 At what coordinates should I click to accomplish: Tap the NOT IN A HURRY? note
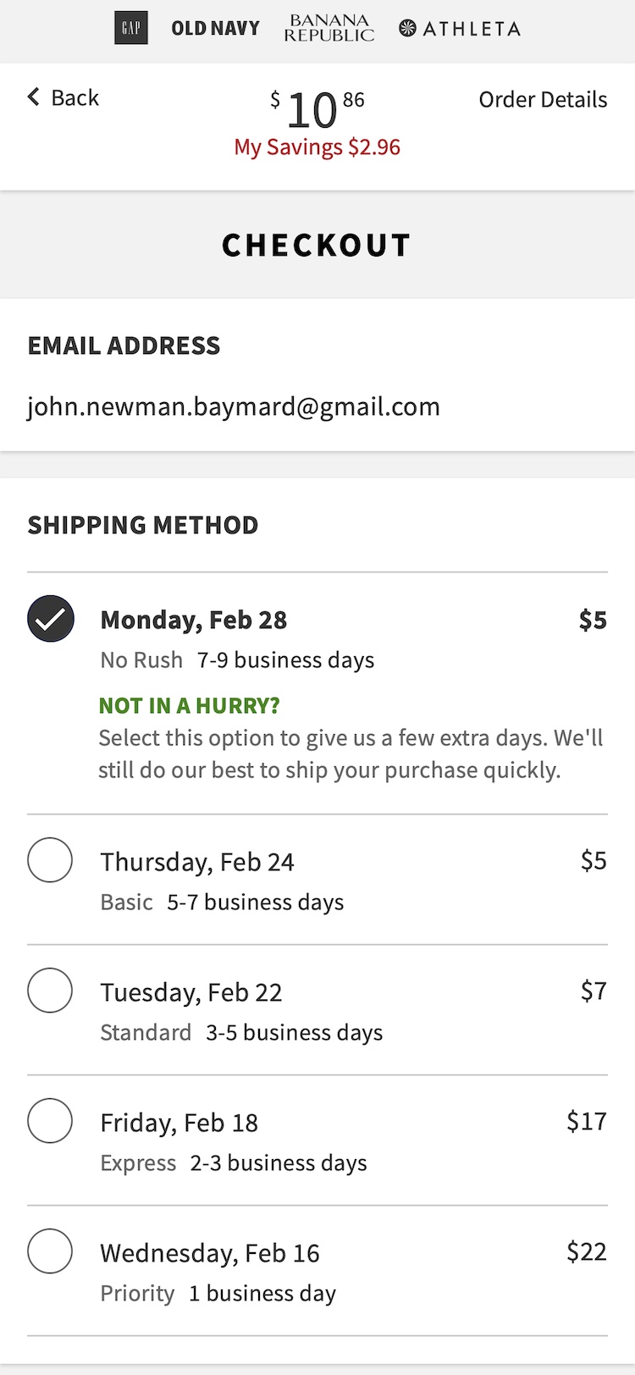click(190, 705)
